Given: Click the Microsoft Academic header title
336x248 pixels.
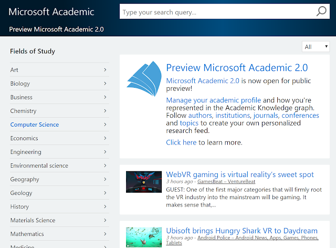Looking at the screenshot, I should tap(51, 12).
